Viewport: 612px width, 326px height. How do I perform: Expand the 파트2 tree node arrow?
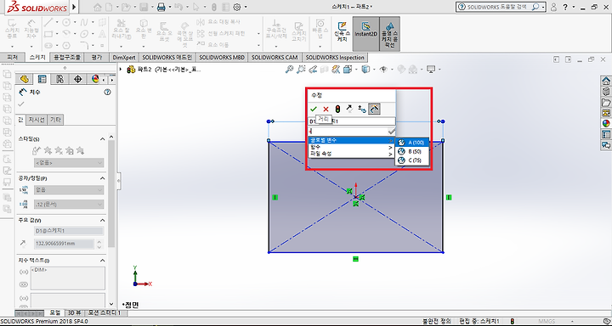[x=121, y=70]
